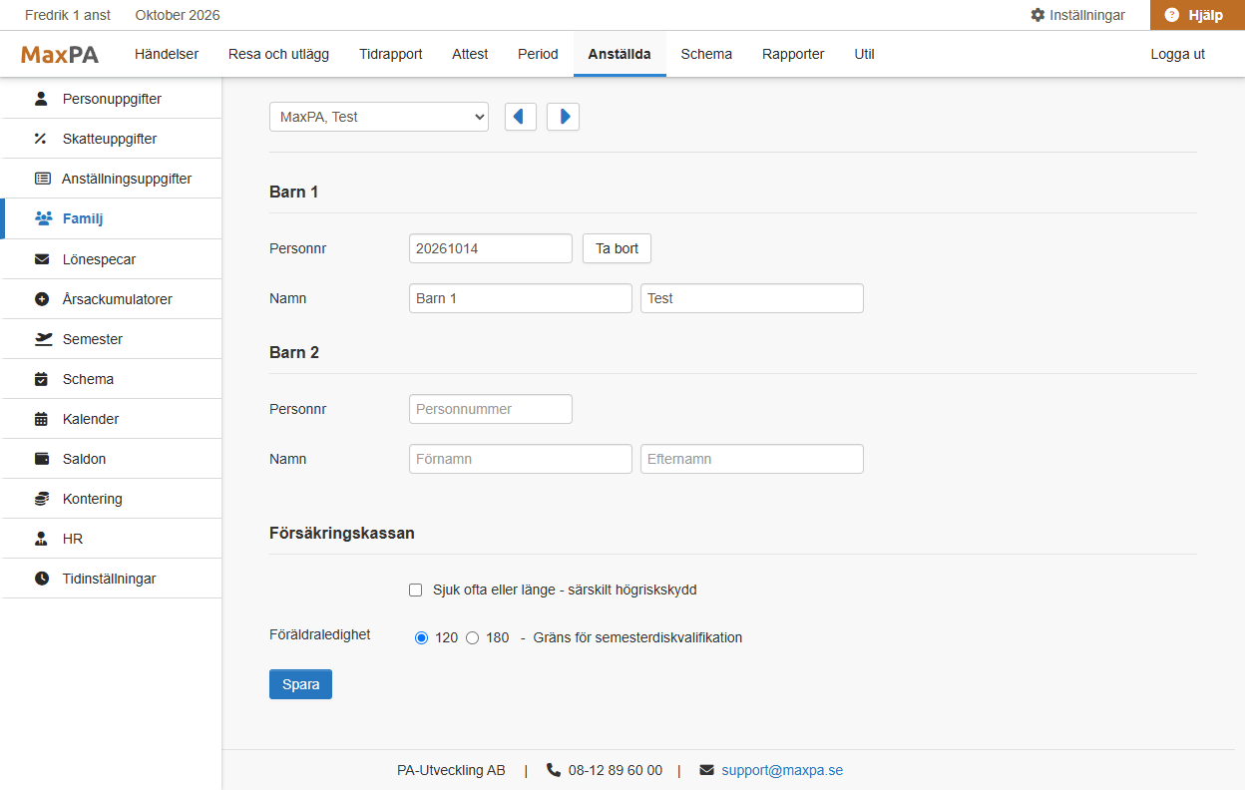Click the MaxPA logo
This screenshot has width=1245, height=790.
click(60, 55)
